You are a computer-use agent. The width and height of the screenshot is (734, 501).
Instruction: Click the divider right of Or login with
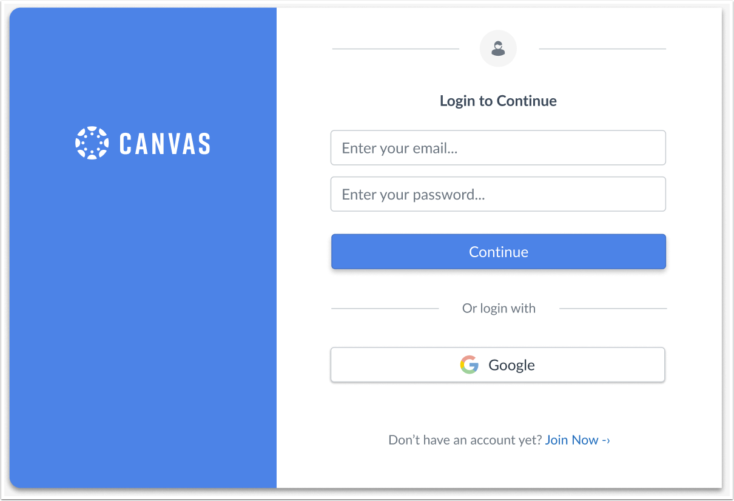pos(613,308)
